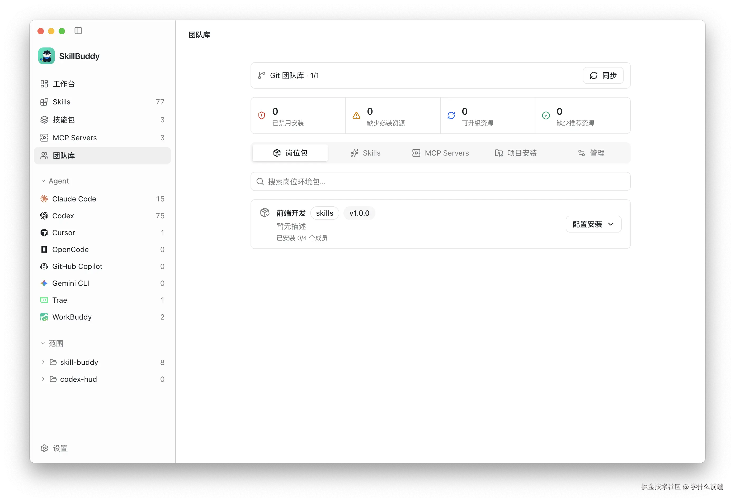Screen dimensions: 735x502
Task: Click the 缺少推荐资源 stat card label
Action: (575, 123)
